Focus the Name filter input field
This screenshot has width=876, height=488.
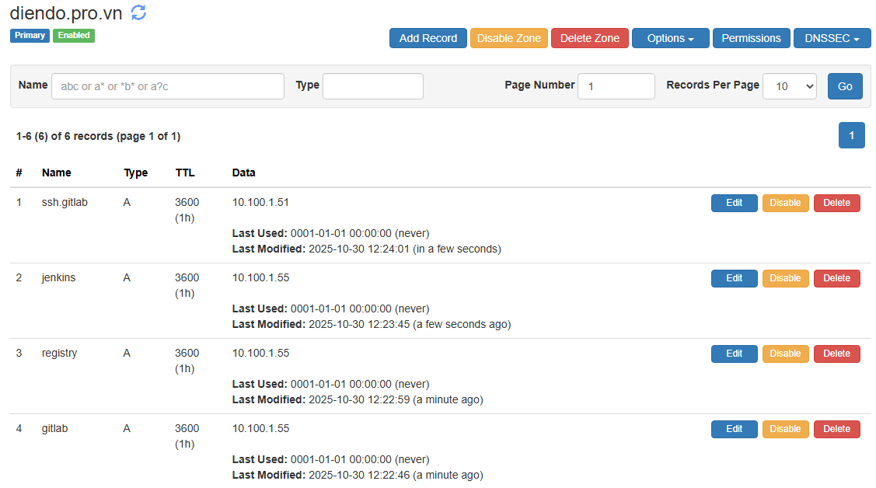[x=168, y=86]
